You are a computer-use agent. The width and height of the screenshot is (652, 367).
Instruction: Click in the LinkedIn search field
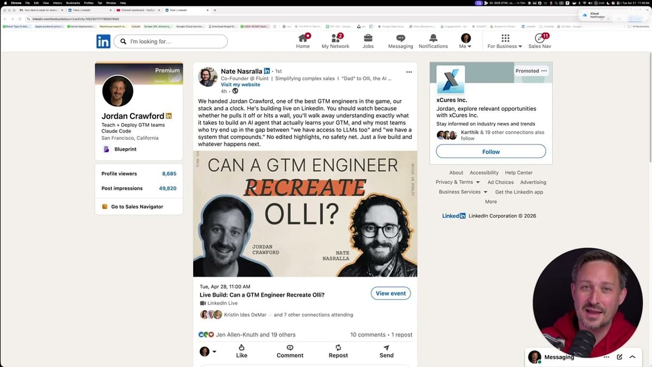pos(171,41)
